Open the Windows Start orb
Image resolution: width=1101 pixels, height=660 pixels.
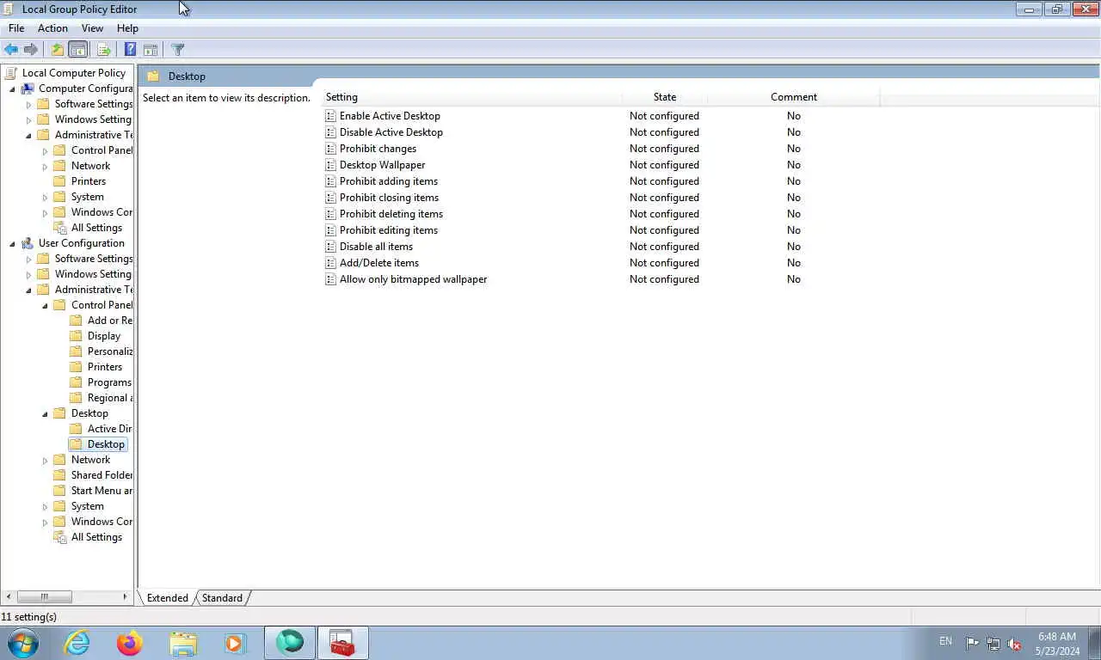[23, 643]
